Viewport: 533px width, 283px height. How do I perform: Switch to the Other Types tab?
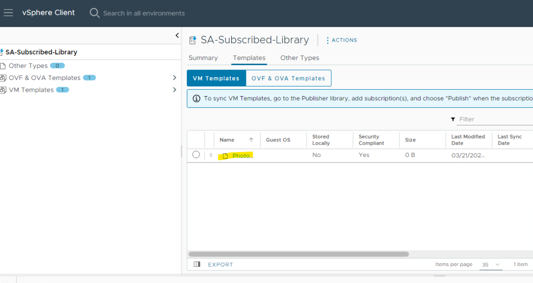coord(300,58)
